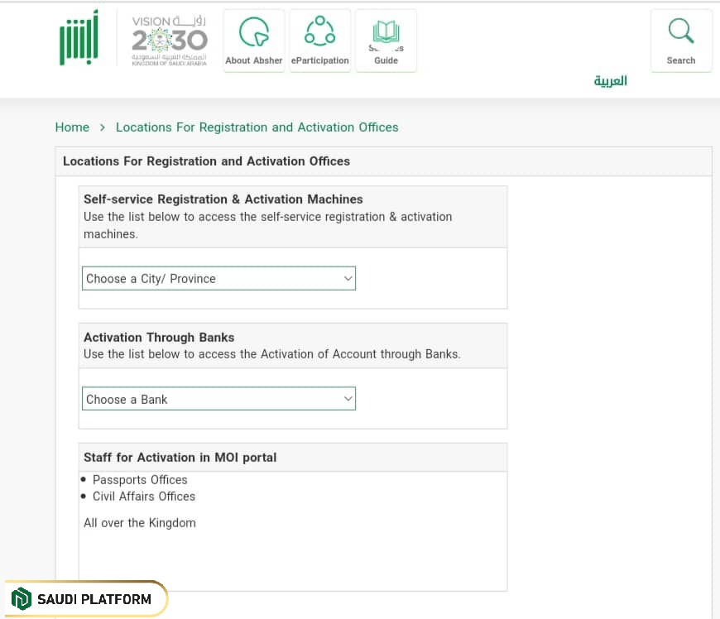Click the green Absher logo
The width and height of the screenshot is (720, 619).
point(79,39)
